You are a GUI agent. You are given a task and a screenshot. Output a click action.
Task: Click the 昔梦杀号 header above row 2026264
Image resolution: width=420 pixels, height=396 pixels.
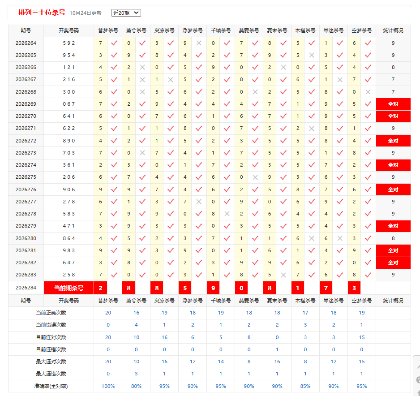(x=108, y=30)
